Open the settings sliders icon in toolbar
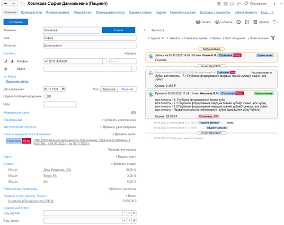Viewport: 284px width, 225px height. click(x=247, y=22)
